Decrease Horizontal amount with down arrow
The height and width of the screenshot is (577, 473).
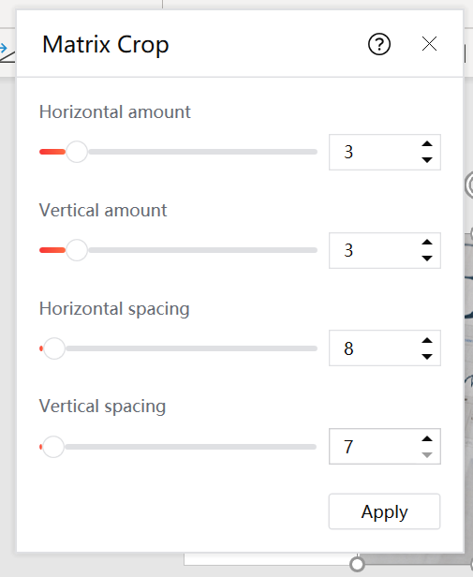click(x=427, y=160)
